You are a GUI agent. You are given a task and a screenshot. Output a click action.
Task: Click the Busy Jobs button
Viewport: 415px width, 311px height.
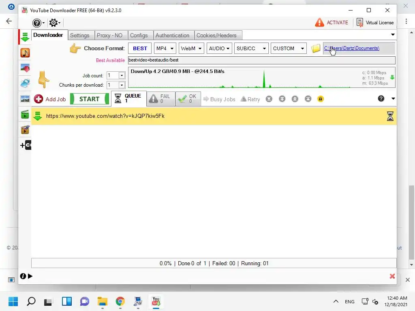pos(219,99)
